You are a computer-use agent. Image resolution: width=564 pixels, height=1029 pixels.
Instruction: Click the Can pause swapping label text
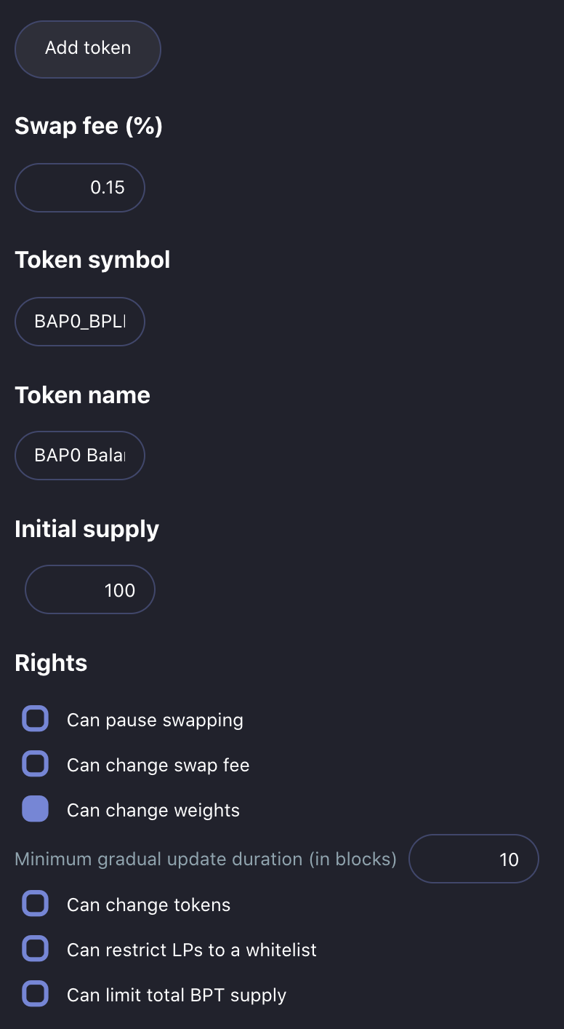click(155, 720)
